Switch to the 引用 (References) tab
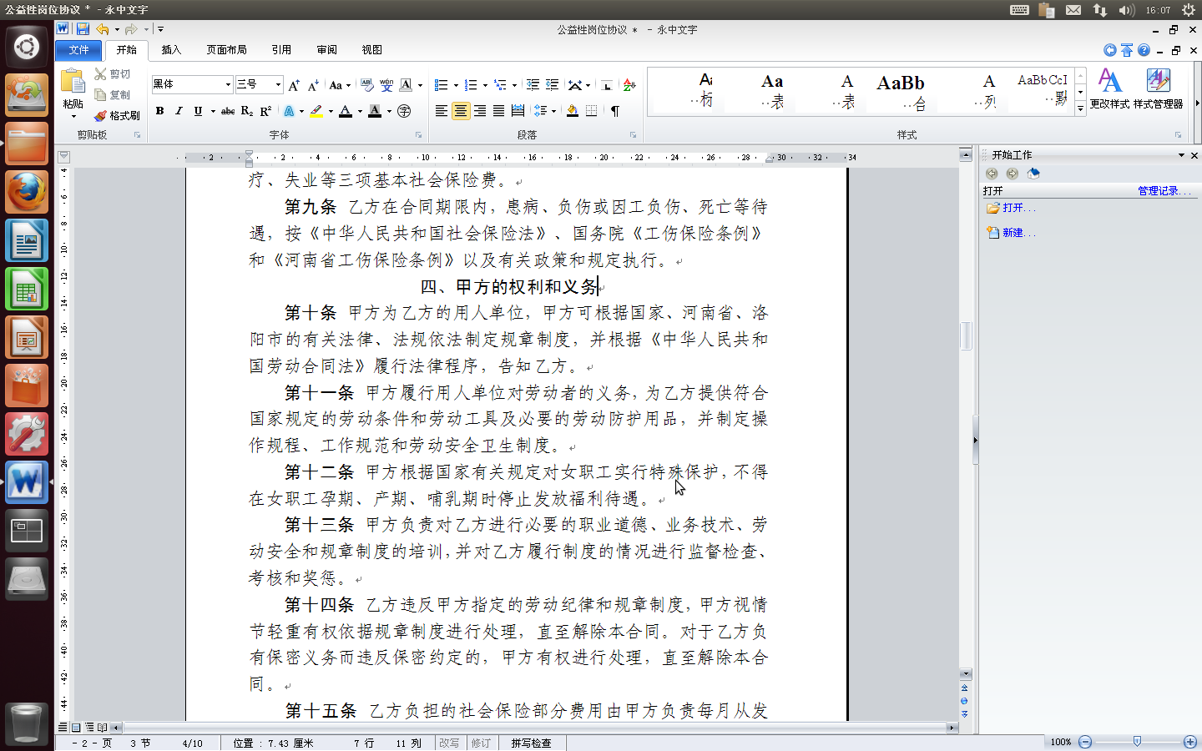 [281, 50]
